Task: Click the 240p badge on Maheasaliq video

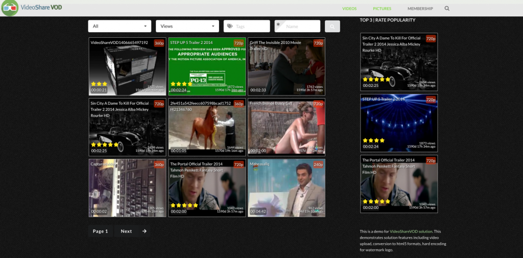Action: pyautogui.click(x=318, y=165)
